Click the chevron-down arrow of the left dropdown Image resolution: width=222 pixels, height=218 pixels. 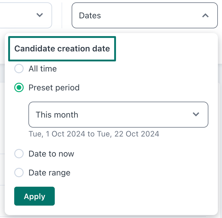(40, 15)
